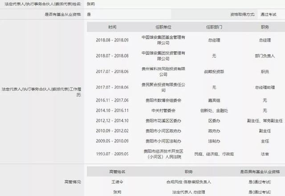The image size is (285, 196).
Task: Click the 时间 column header
Action: pyautogui.click(x=112, y=27)
